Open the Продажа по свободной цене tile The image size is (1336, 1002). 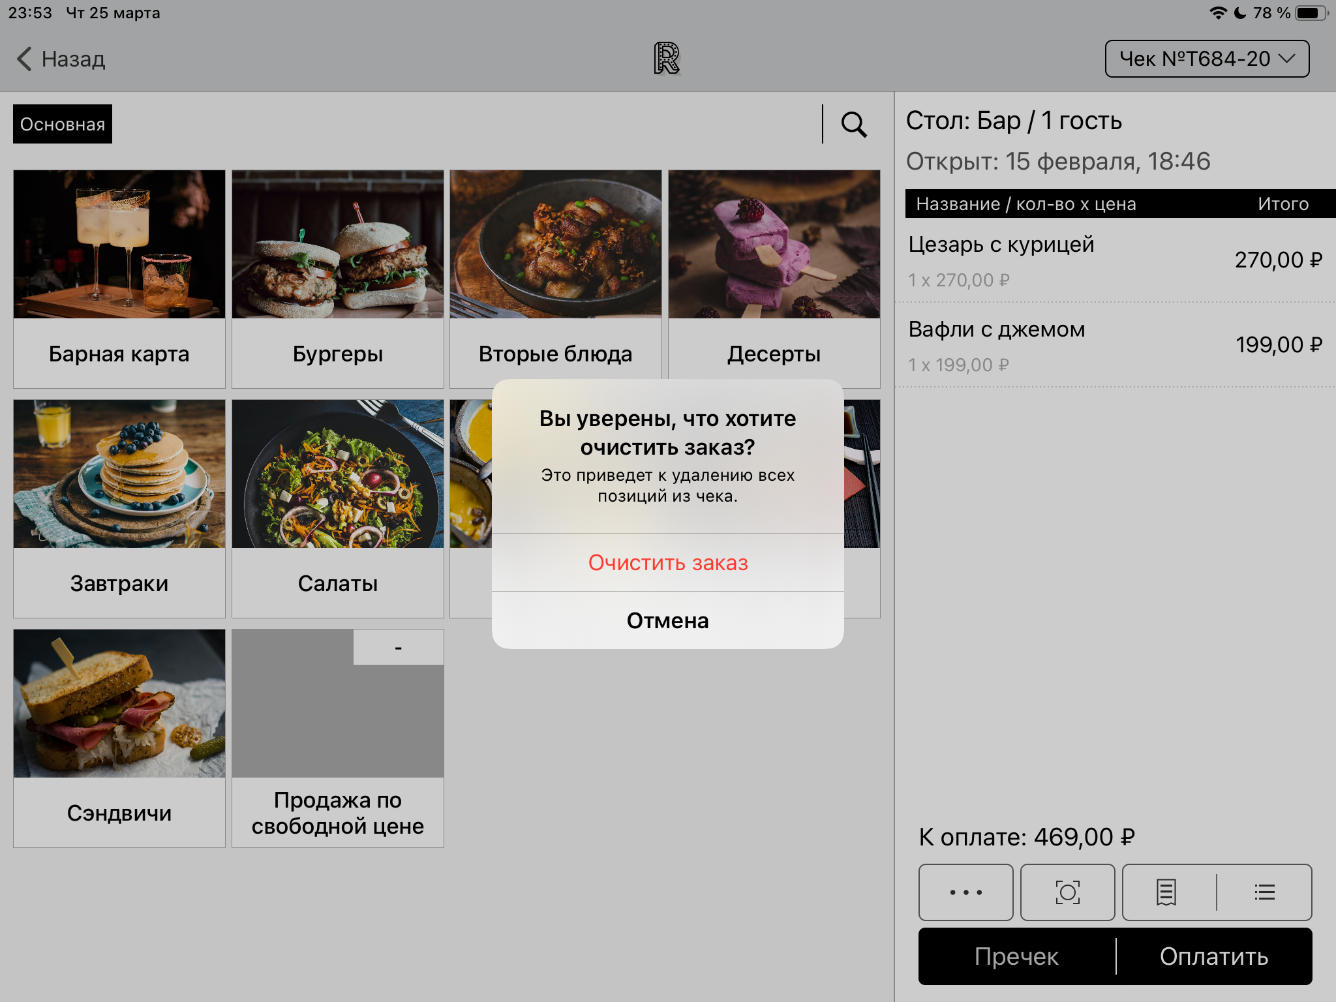(337, 738)
